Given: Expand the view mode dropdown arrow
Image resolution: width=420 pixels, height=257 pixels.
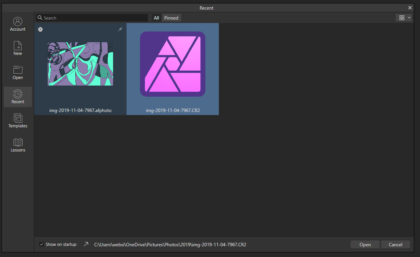Looking at the screenshot, I should [409, 18].
